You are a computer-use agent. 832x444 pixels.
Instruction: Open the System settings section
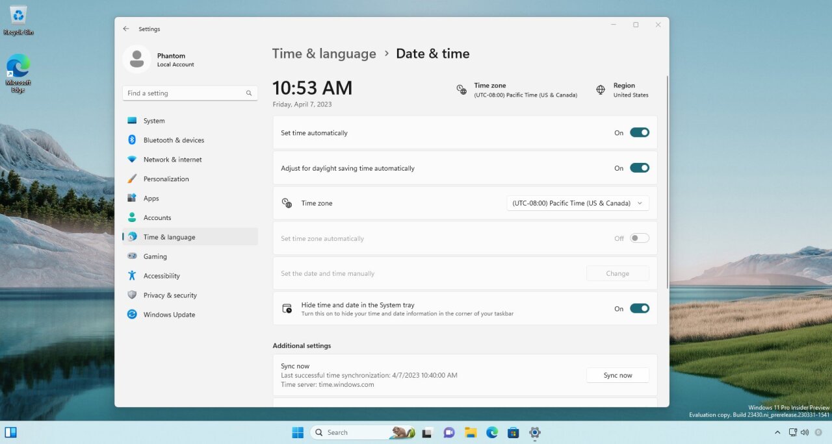click(154, 120)
